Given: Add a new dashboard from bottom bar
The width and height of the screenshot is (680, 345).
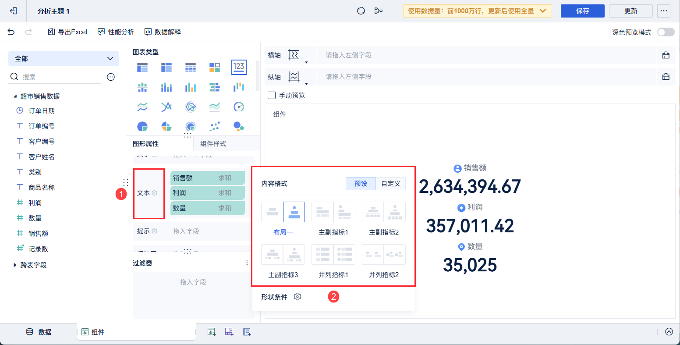Looking at the screenshot, I should click(229, 332).
